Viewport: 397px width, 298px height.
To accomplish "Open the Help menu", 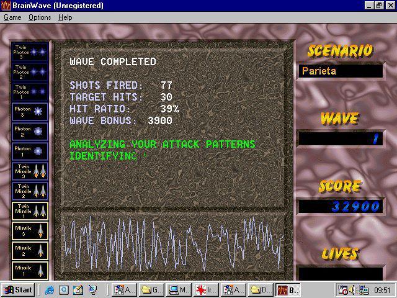I will click(x=65, y=17).
